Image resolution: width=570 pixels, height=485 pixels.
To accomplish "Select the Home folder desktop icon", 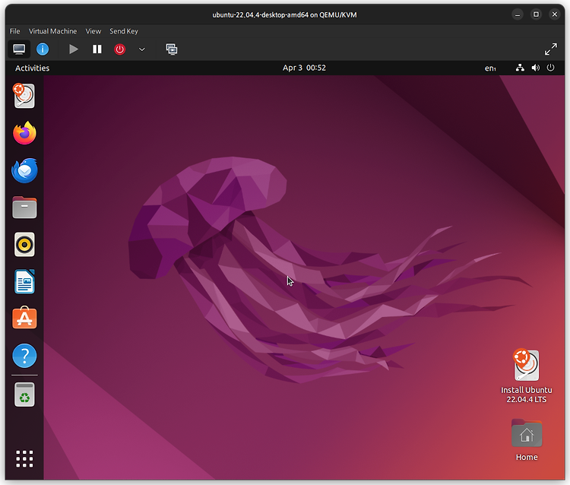I will tap(527, 440).
